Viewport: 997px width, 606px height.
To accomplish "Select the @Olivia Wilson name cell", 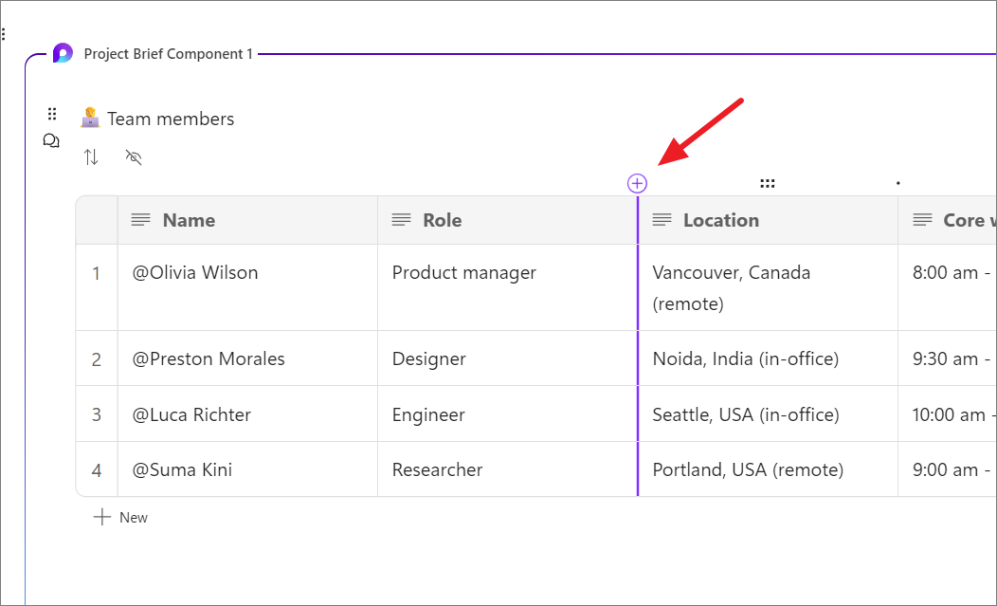I will (195, 273).
